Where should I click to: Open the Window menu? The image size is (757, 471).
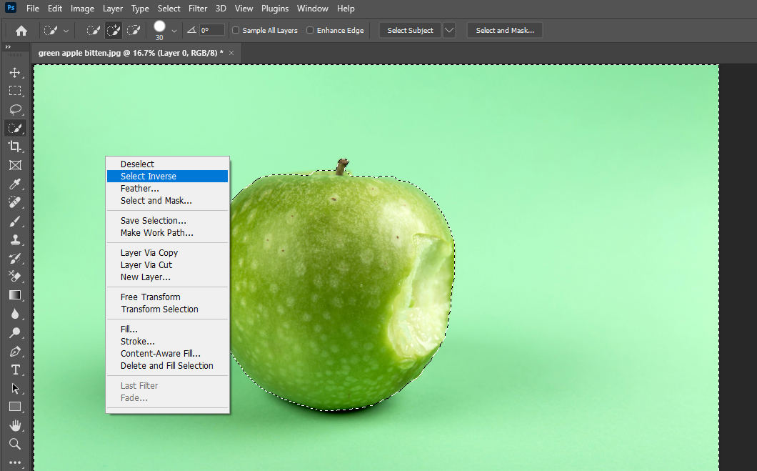(312, 9)
